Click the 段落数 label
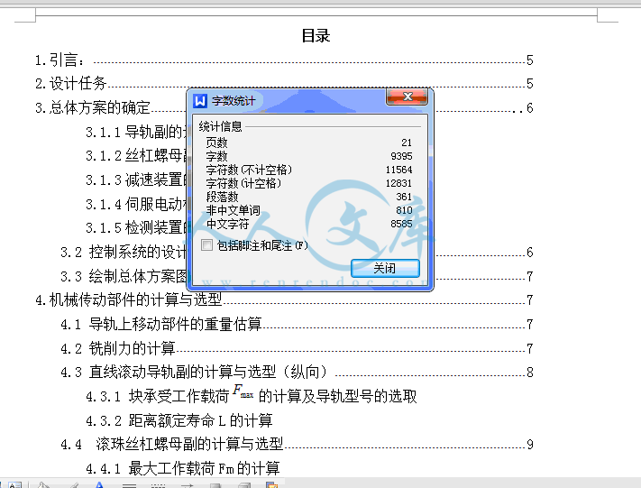 222,197
